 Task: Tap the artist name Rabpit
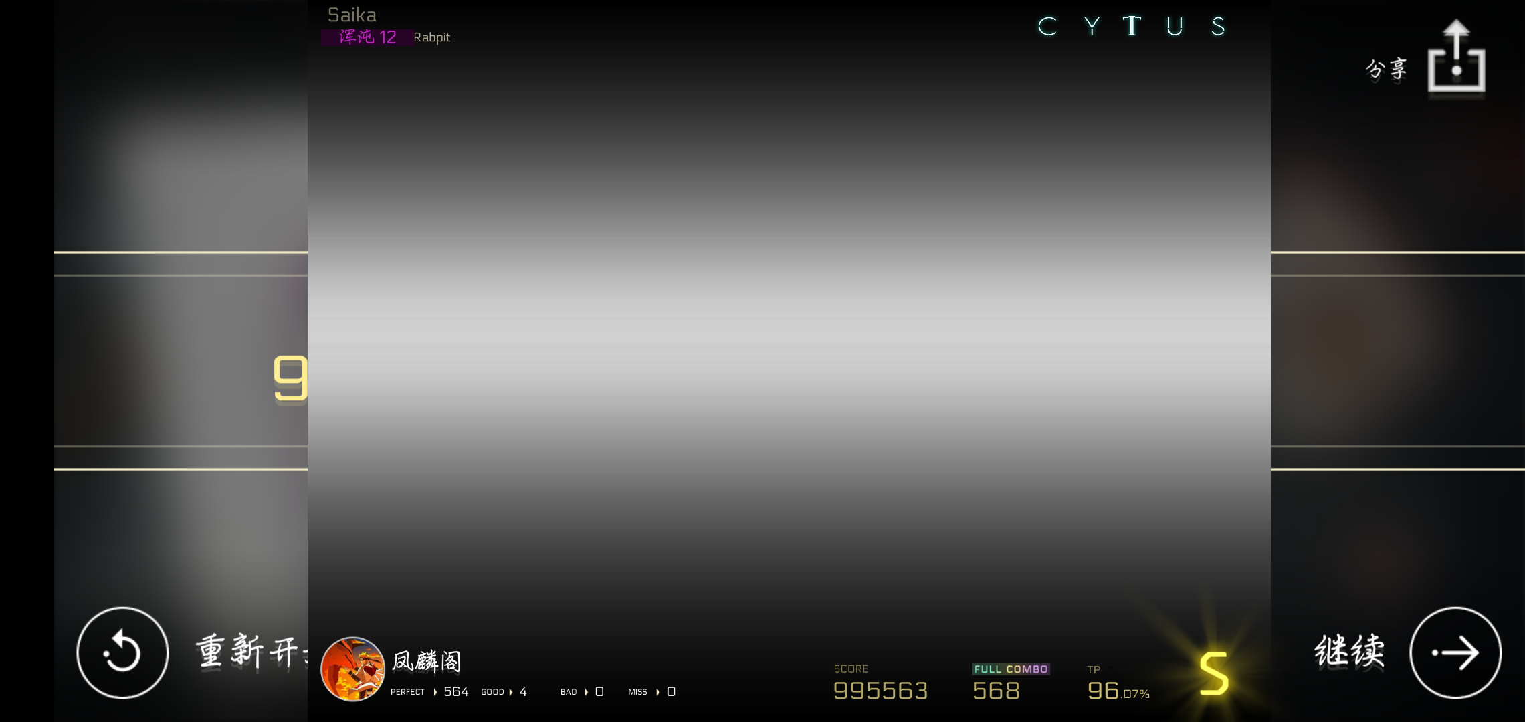click(x=431, y=37)
